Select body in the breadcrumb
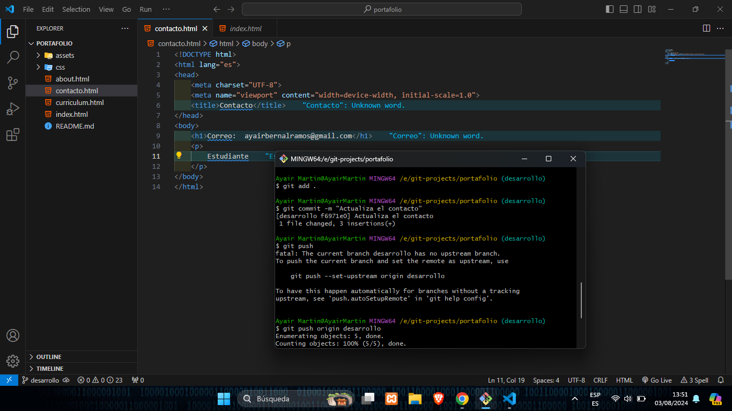 pos(255,43)
